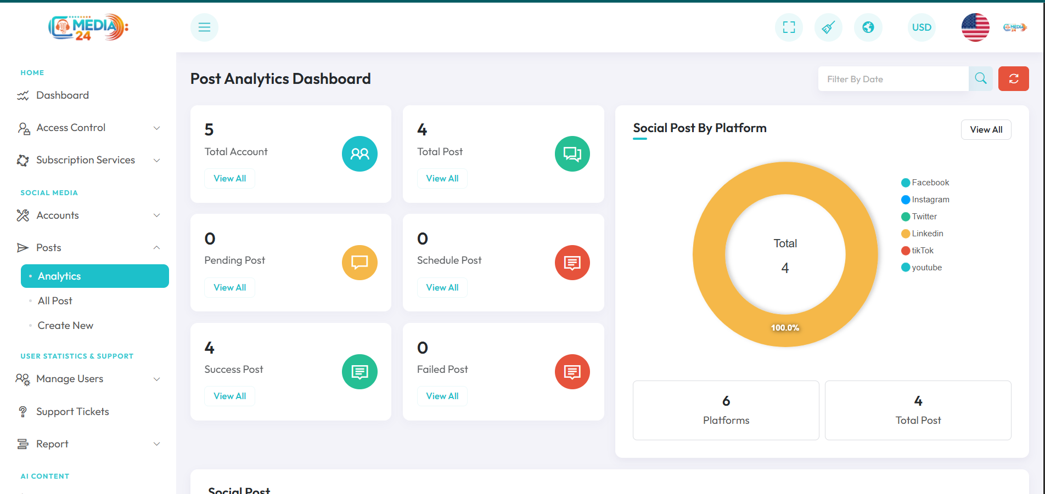Viewport: 1045px width, 494px height.
Task: Click the hamburger menu sidebar toggle
Action: 204,27
